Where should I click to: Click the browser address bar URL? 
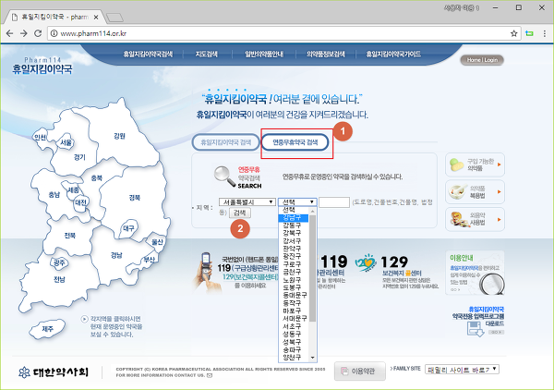click(x=93, y=33)
